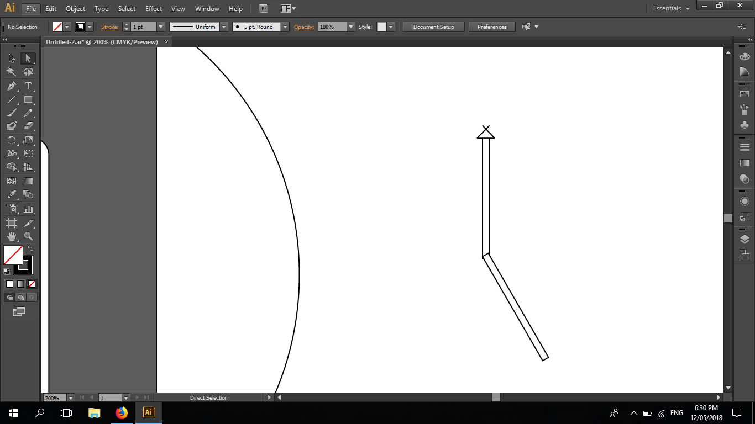Select the Paintbrush tool
Viewport: 755px width, 424px height.
(x=12, y=113)
